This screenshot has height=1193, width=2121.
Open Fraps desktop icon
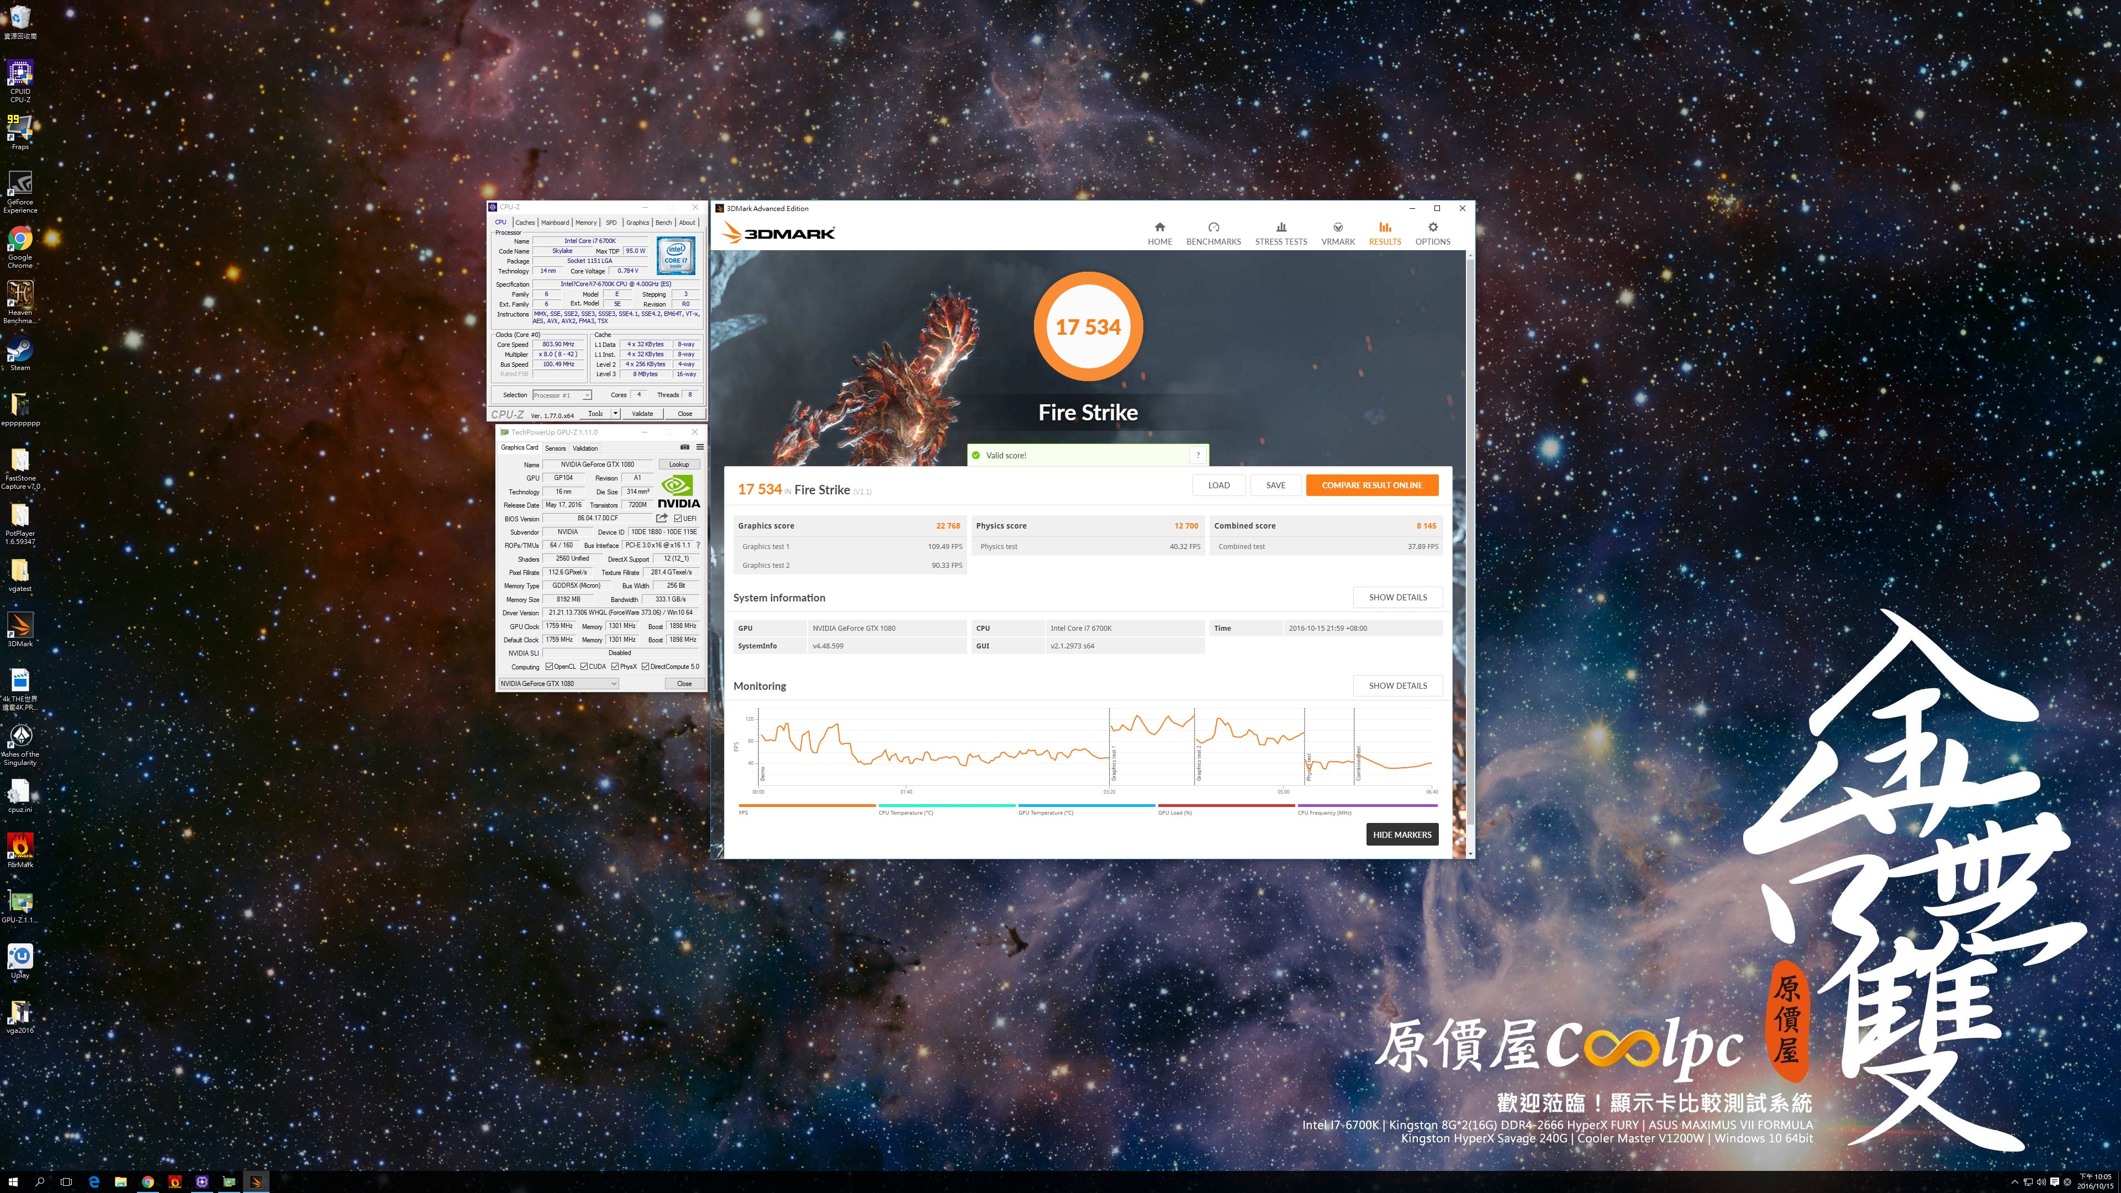click(x=20, y=133)
